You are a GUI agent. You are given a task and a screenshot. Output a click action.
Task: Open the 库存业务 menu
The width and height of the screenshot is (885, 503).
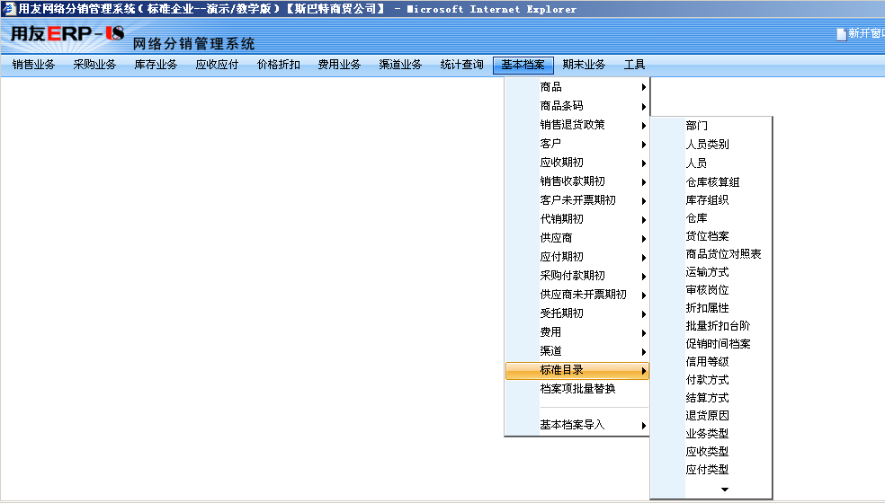click(156, 65)
